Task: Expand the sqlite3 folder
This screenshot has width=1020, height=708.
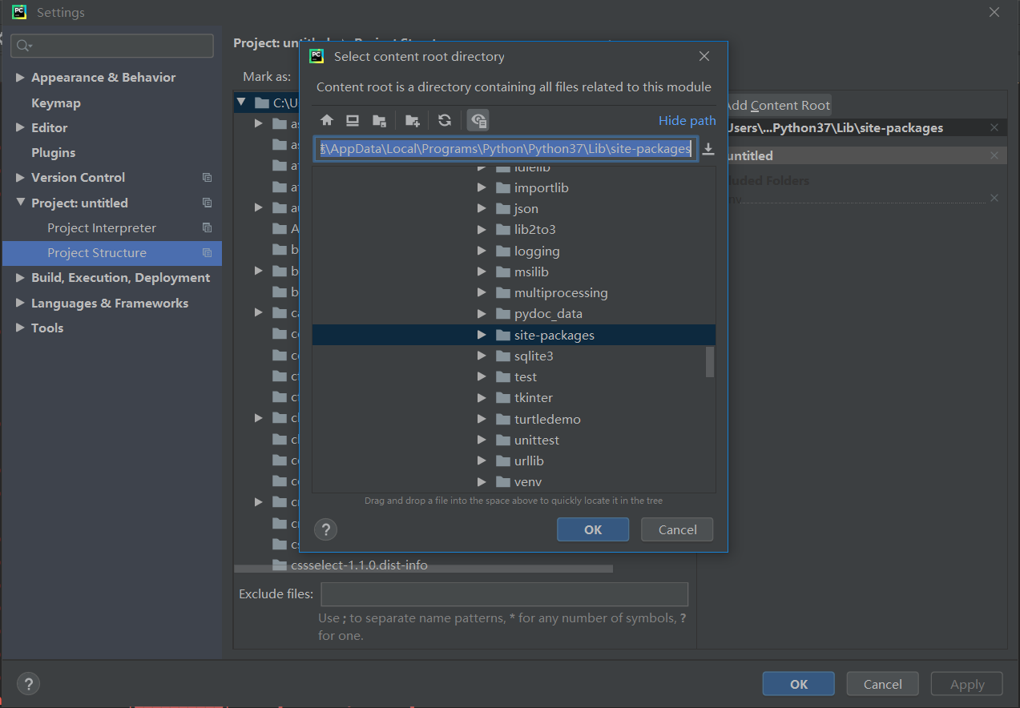Action: click(482, 356)
